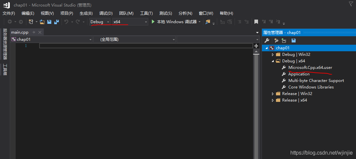The width and height of the screenshot is (356, 159).
Task: Open the 生成(B) menu
Action: (86, 13)
